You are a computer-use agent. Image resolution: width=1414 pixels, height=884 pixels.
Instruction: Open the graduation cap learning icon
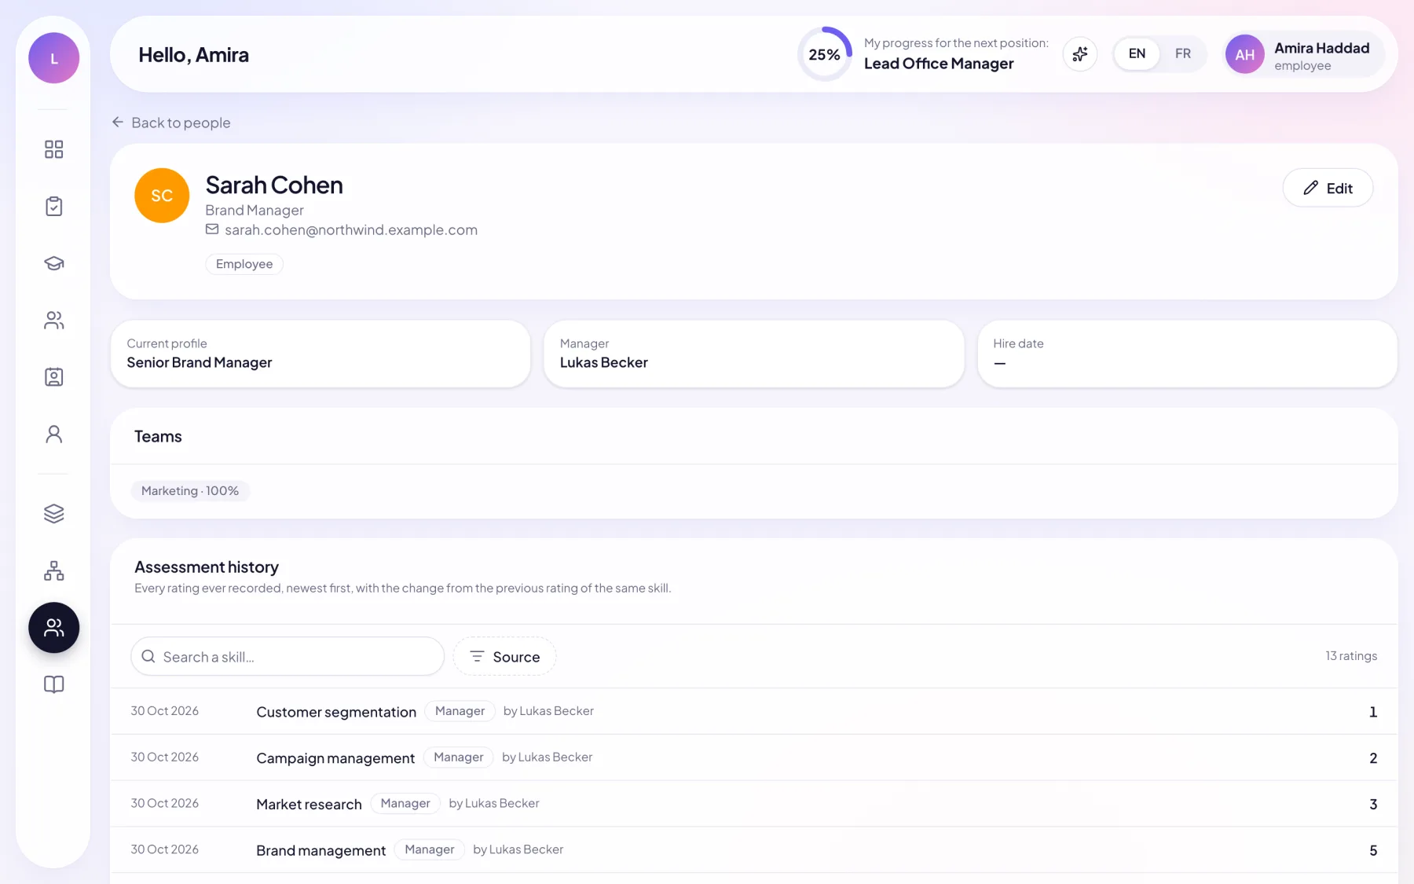click(53, 263)
